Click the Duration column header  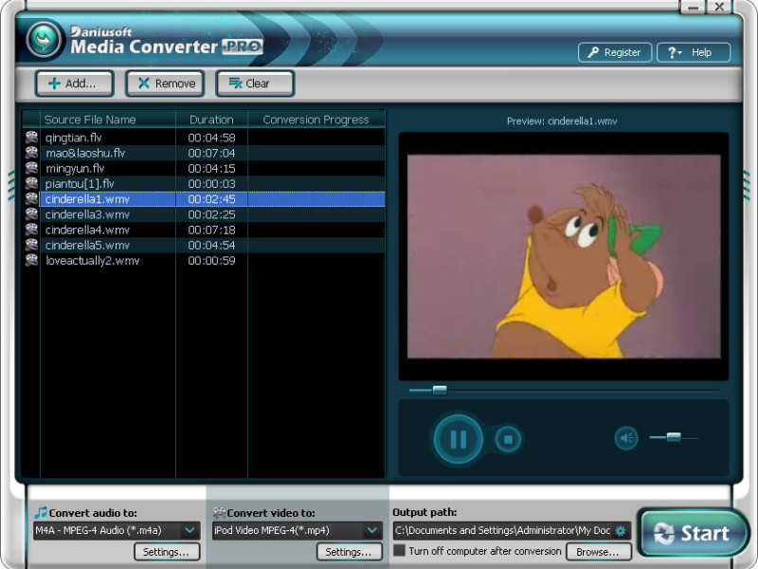pos(211,119)
